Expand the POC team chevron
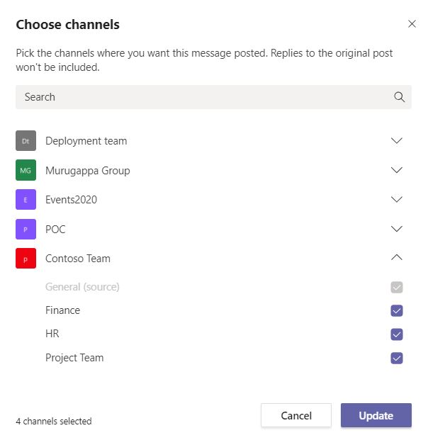 pyautogui.click(x=397, y=229)
